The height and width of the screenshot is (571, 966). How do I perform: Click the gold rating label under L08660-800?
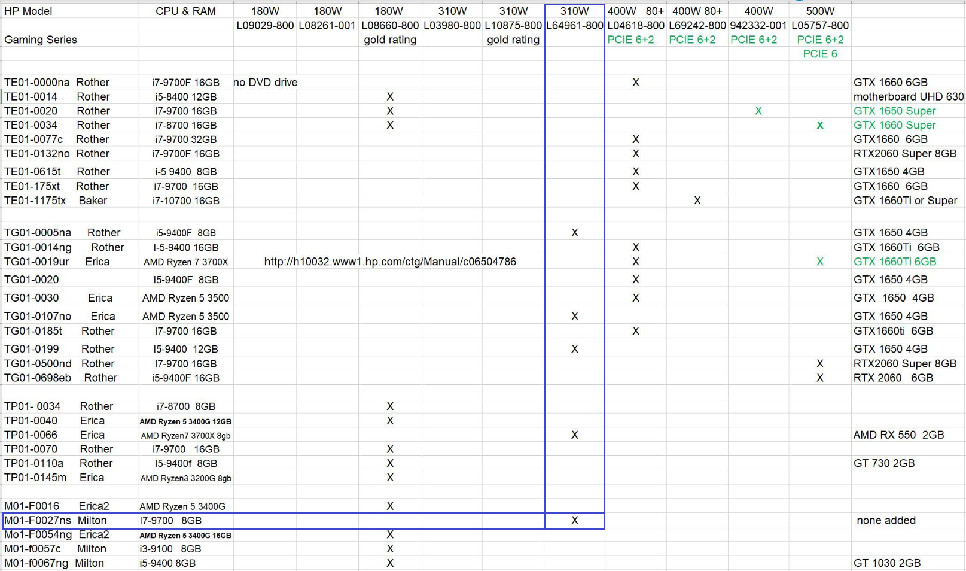click(x=389, y=40)
